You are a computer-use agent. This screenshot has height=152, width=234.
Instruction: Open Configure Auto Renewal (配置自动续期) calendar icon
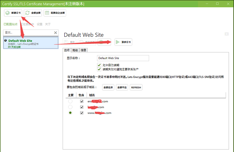(48, 13)
